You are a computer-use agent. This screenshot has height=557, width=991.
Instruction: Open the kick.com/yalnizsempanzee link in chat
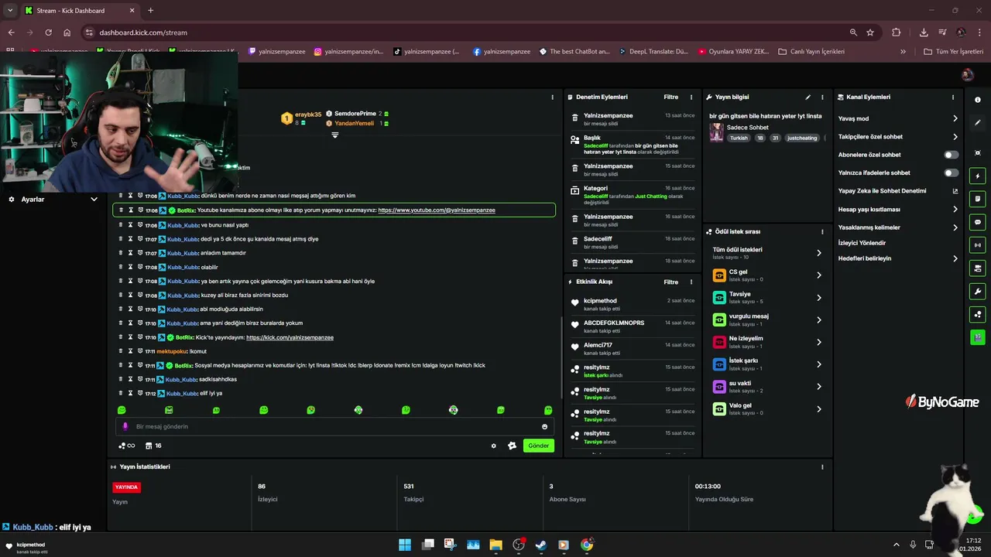coord(290,337)
